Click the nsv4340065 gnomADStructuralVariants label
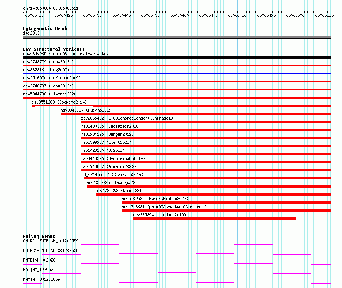This screenshot has width=342, height=288. point(66,54)
